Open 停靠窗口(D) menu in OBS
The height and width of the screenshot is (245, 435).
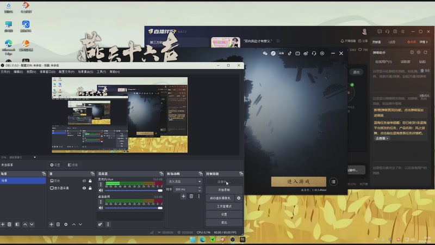tap(47, 72)
